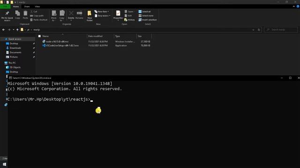Viewport: 300px width, 168px height.
Task: Select the node-v16.13.0-x64.msi file
Action: click(x=57, y=42)
